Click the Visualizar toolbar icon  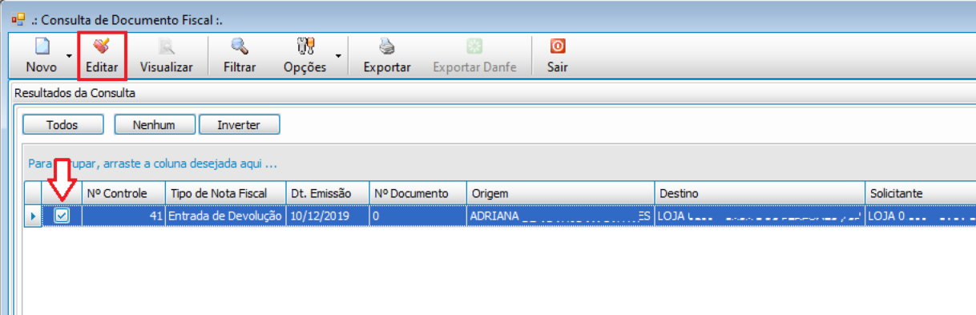point(166,46)
